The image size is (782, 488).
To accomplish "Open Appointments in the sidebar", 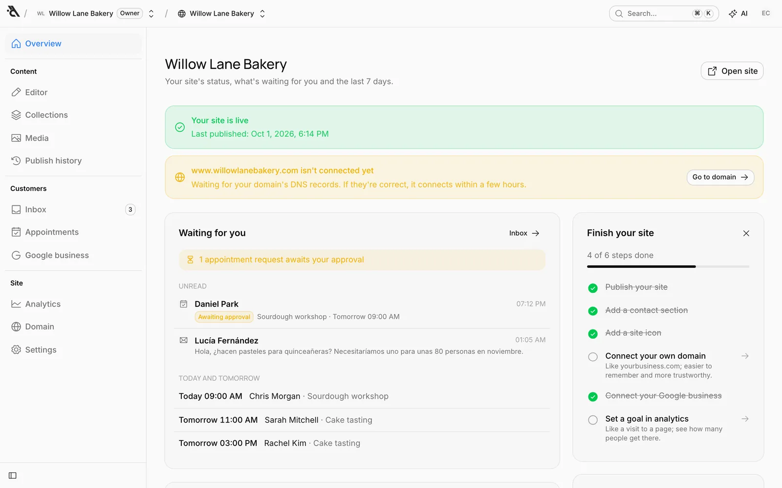I will pos(73,232).
